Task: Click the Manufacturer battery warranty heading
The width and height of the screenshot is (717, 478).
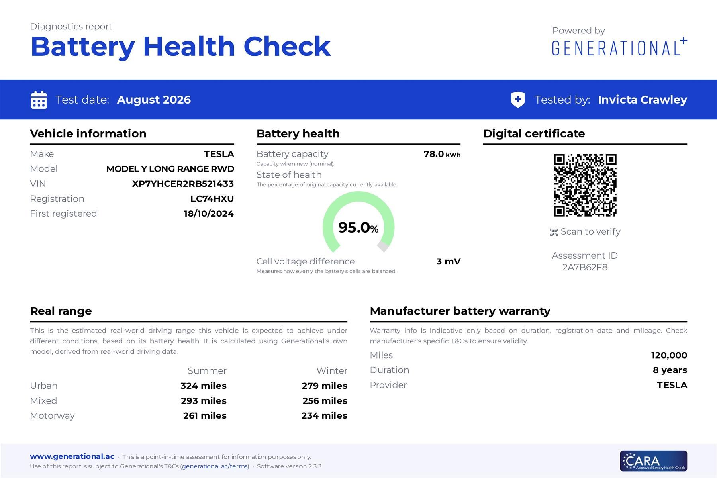Action: pos(460,311)
